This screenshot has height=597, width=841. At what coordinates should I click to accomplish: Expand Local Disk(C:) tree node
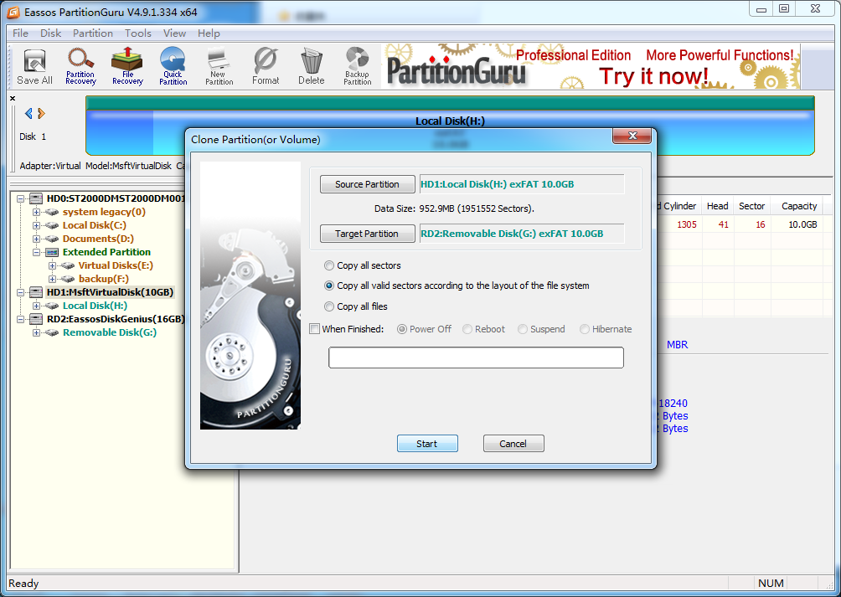(x=37, y=225)
